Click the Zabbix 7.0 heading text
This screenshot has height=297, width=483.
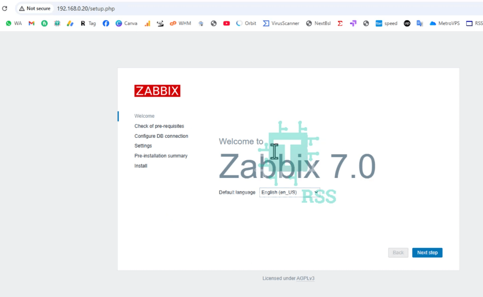tap(297, 167)
